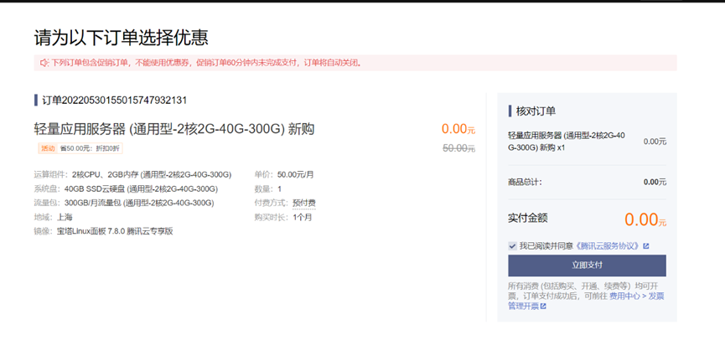Click 镜像 value 宝塔Linux面板 7.8.0 腾讯云专享版
The height and width of the screenshot is (361, 725).
pyautogui.click(x=115, y=231)
